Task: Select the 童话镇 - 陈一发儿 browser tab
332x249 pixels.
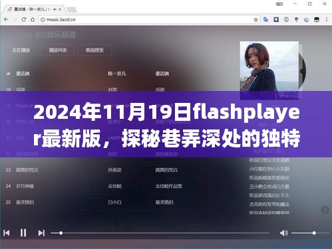Action: tap(33, 9)
